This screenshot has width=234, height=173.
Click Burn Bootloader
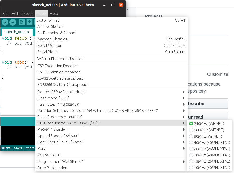coord(111,168)
